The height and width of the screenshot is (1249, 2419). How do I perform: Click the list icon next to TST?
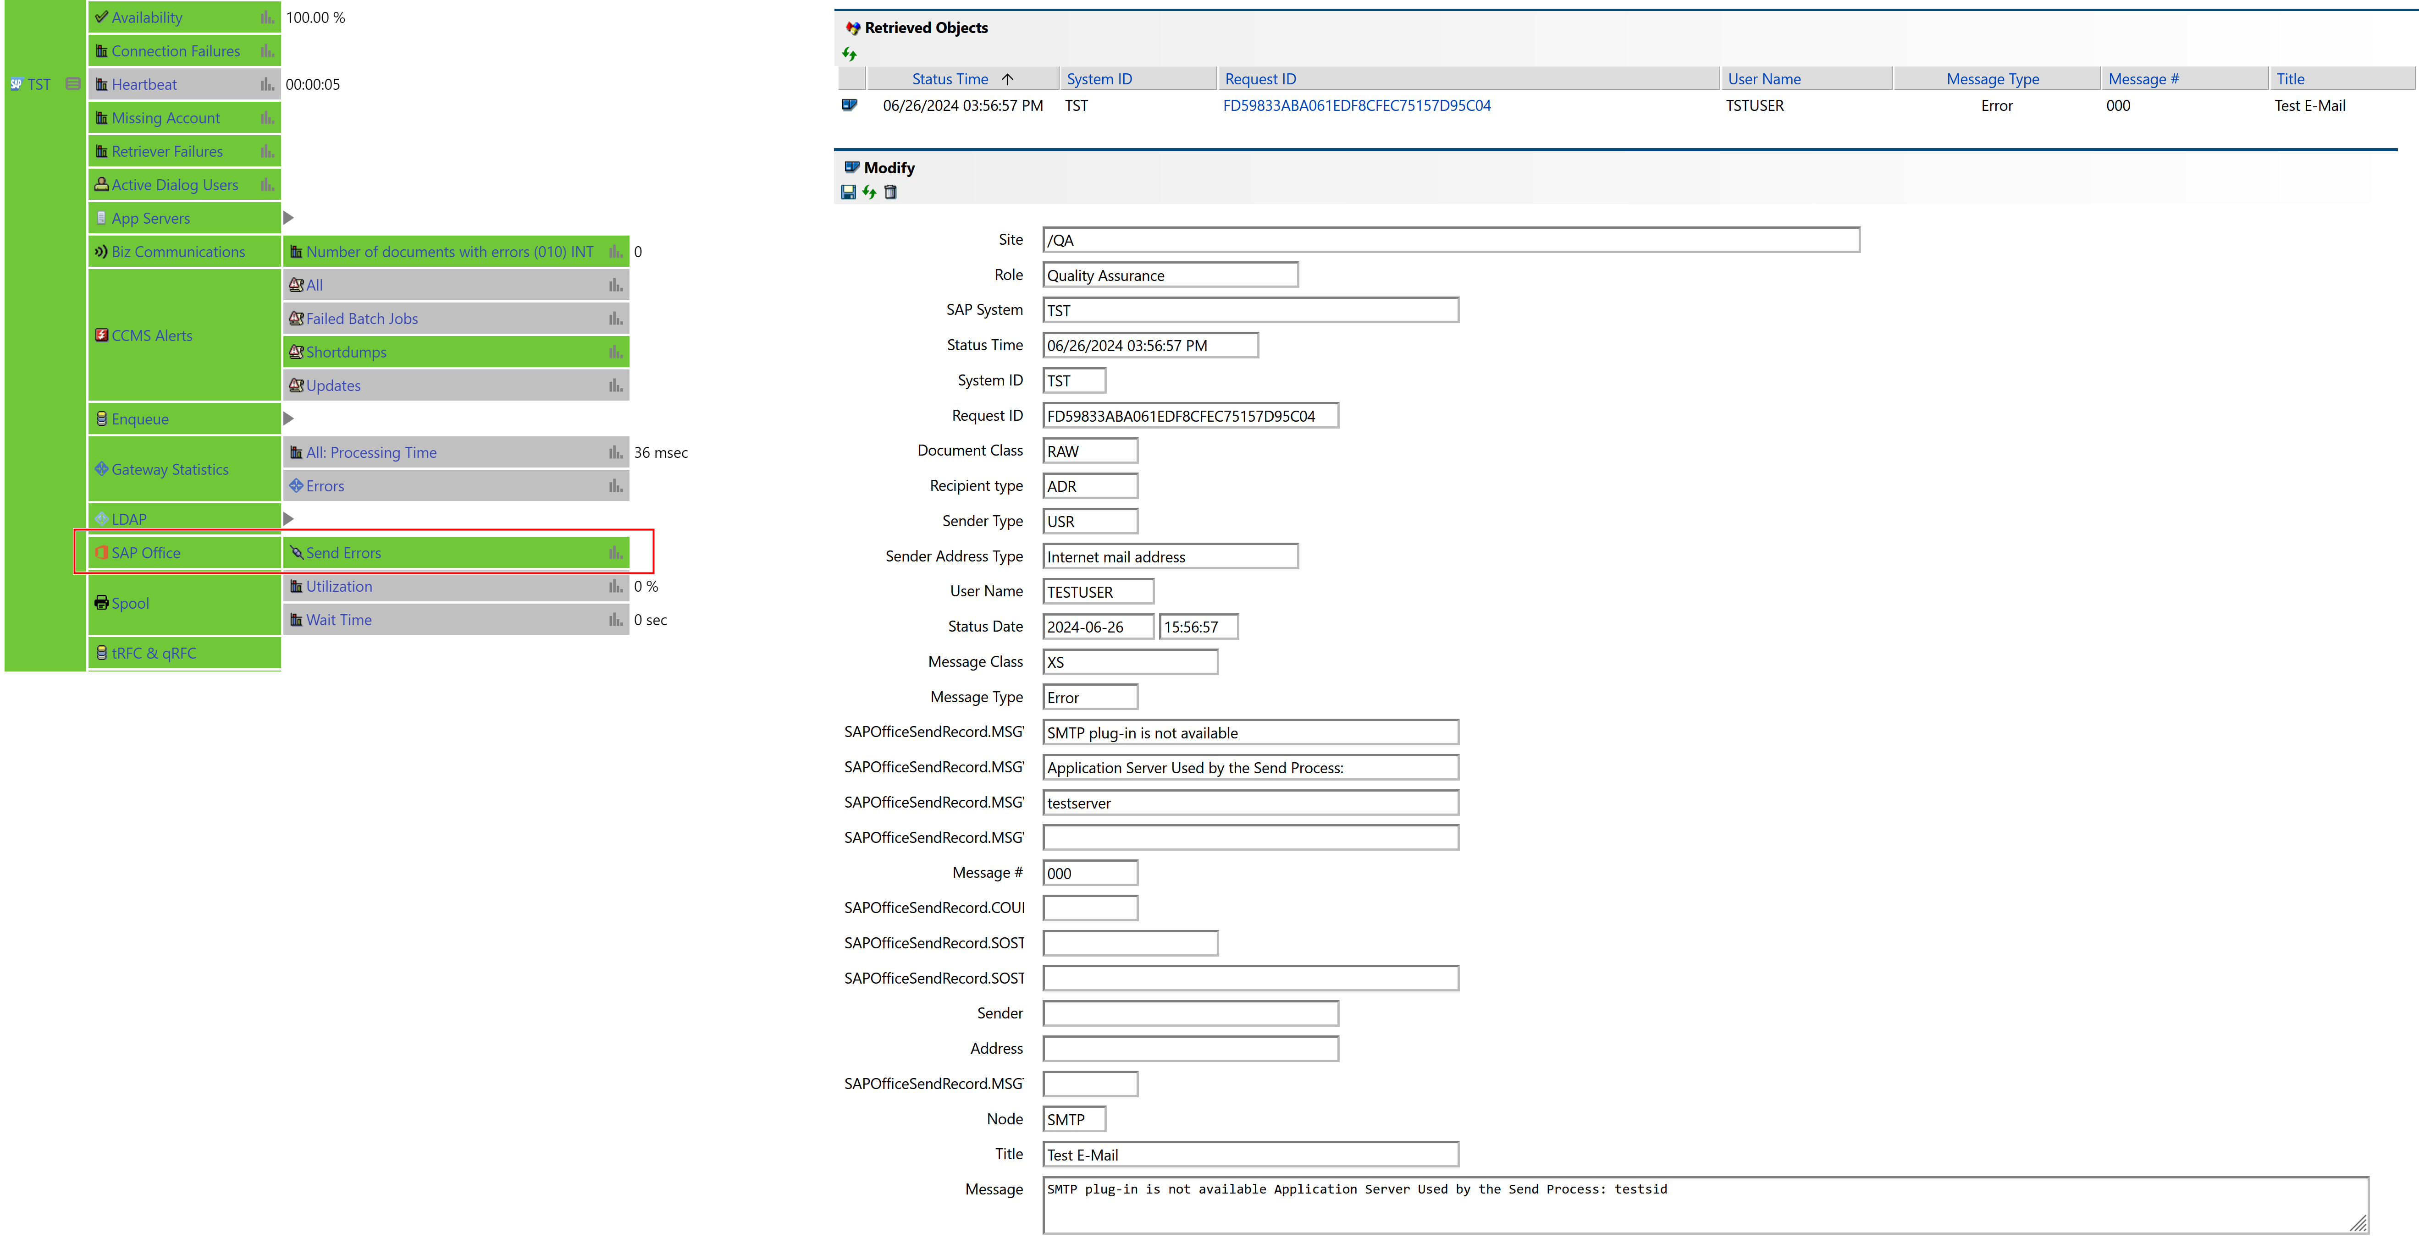pyautogui.click(x=73, y=84)
